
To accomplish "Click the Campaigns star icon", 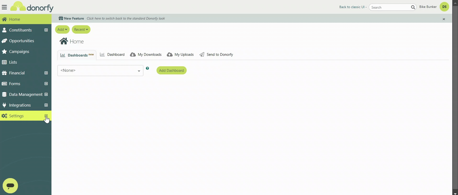I will point(4,51).
